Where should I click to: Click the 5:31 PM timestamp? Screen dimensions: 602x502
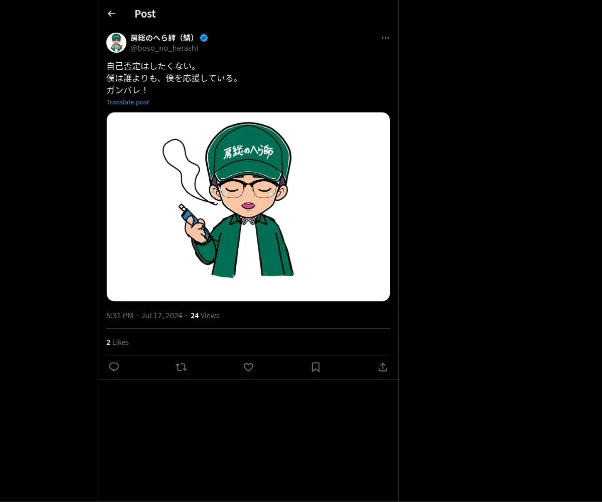click(120, 315)
